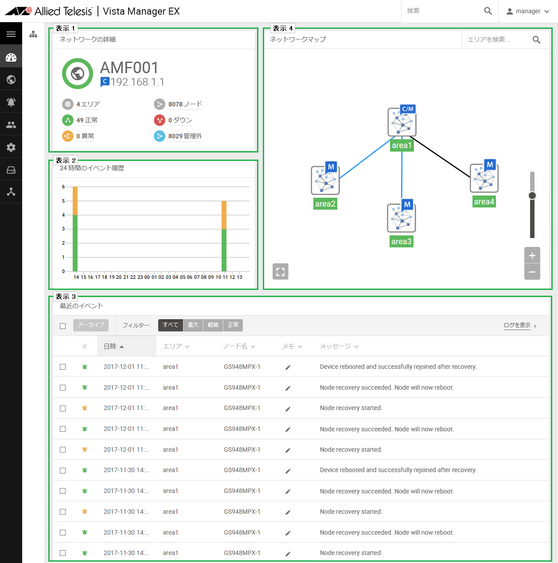Click the map zoom slider handle
The width and height of the screenshot is (558, 563).
tap(532, 195)
